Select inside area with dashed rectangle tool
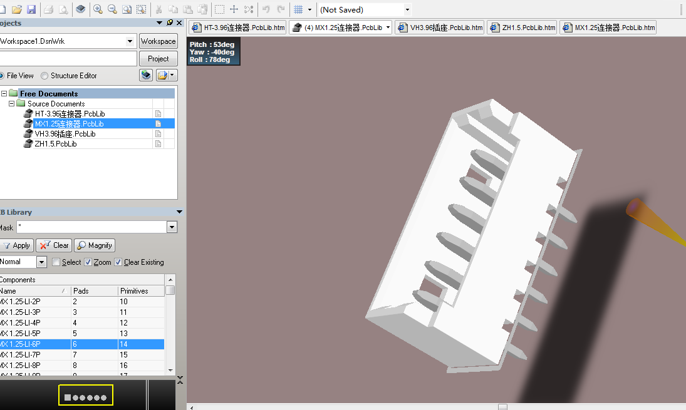 (x=220, y=9)
